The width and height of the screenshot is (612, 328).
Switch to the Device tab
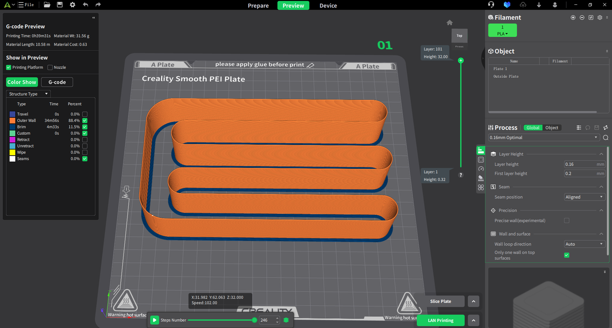(x=328, y=5)
